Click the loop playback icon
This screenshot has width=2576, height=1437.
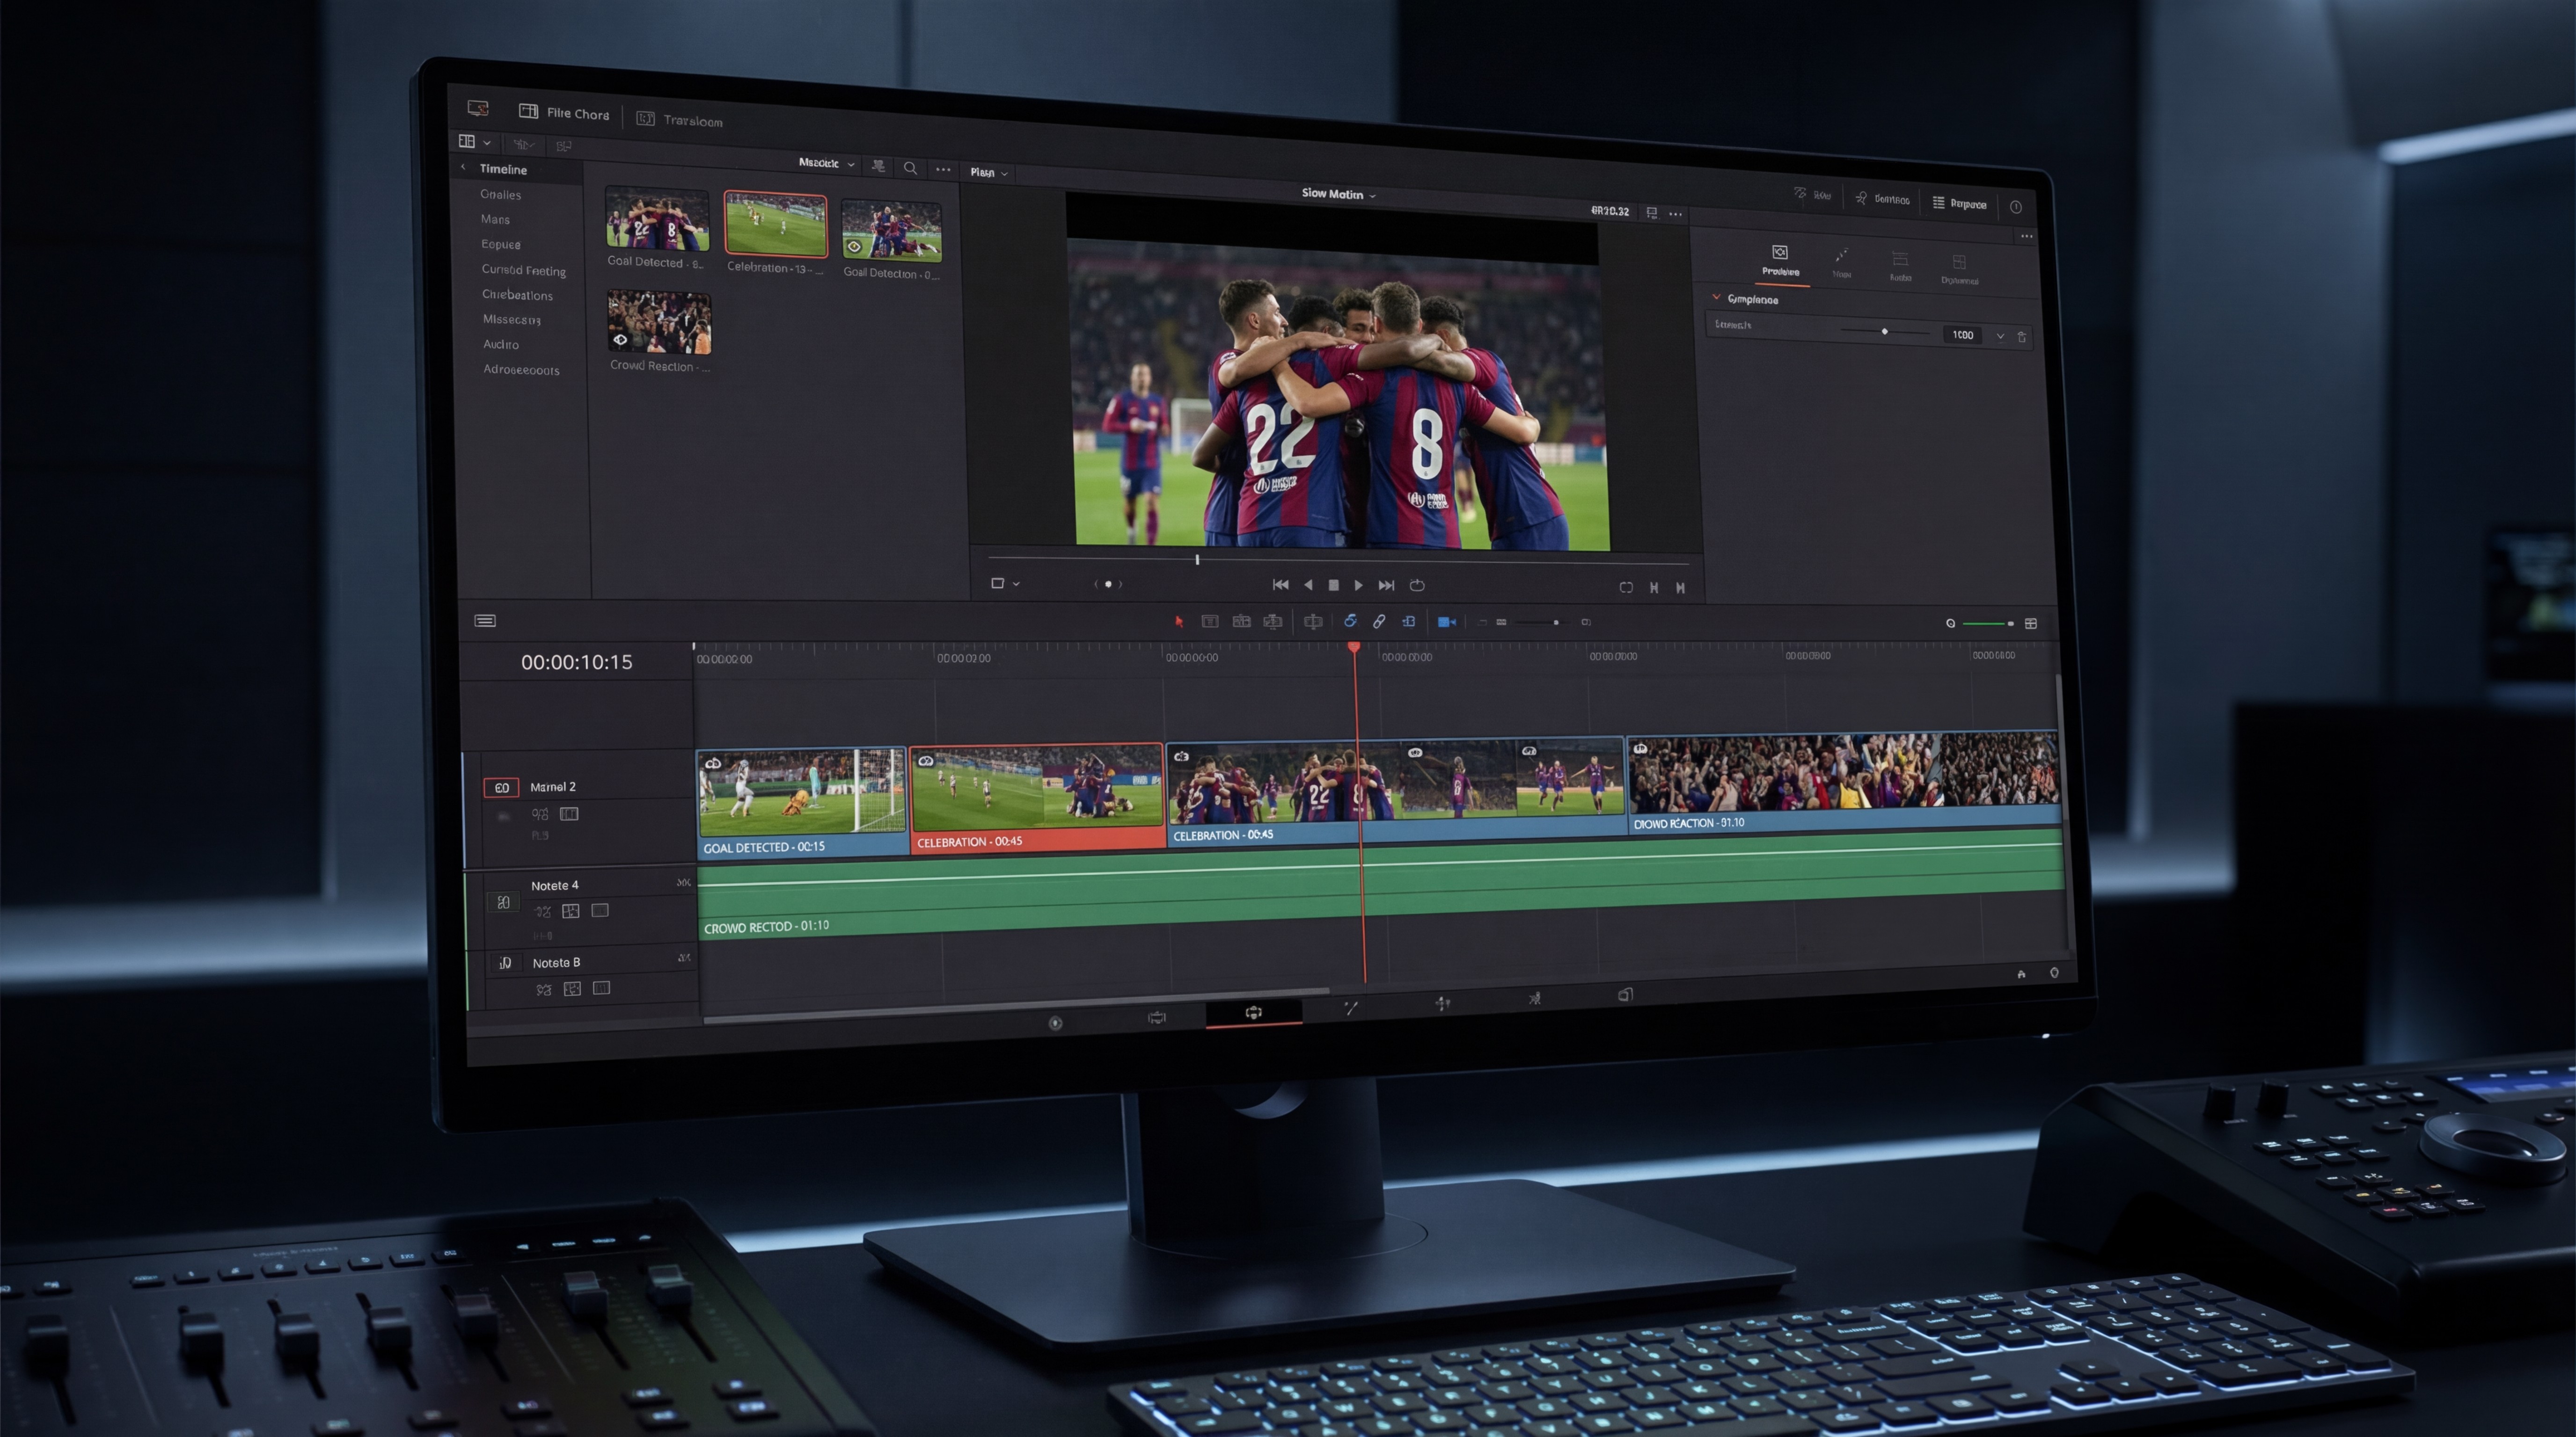[x=1417, y=586]
